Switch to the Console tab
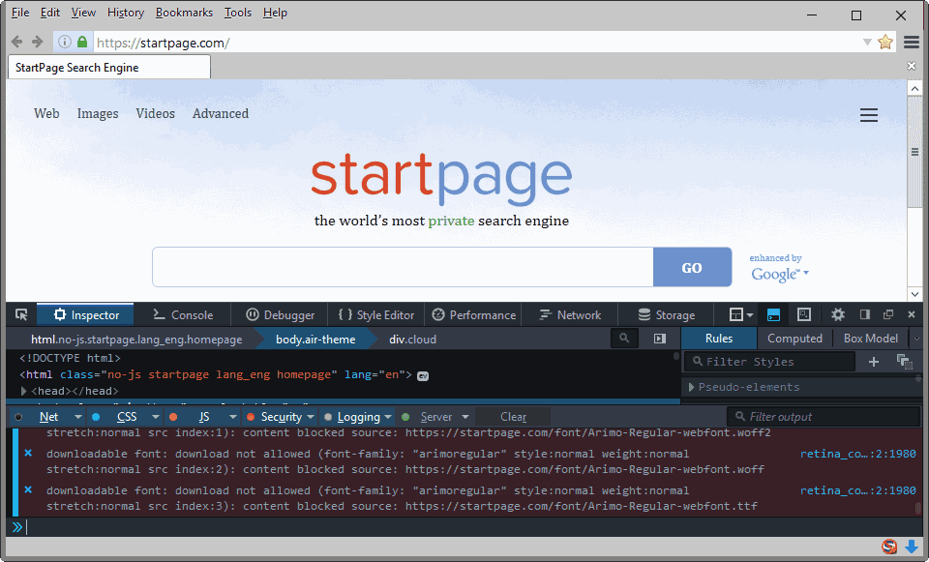Screen dimensions: 929x562 click(x=183, y=314)
